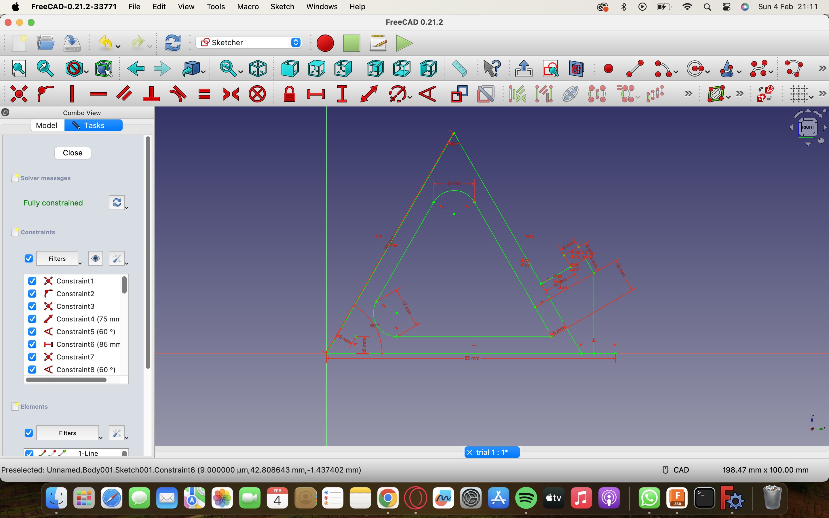Toggle the Constraints Filters checkbox
The height and width of the screenshot is (518, 829).
click(x=29, y=259)
